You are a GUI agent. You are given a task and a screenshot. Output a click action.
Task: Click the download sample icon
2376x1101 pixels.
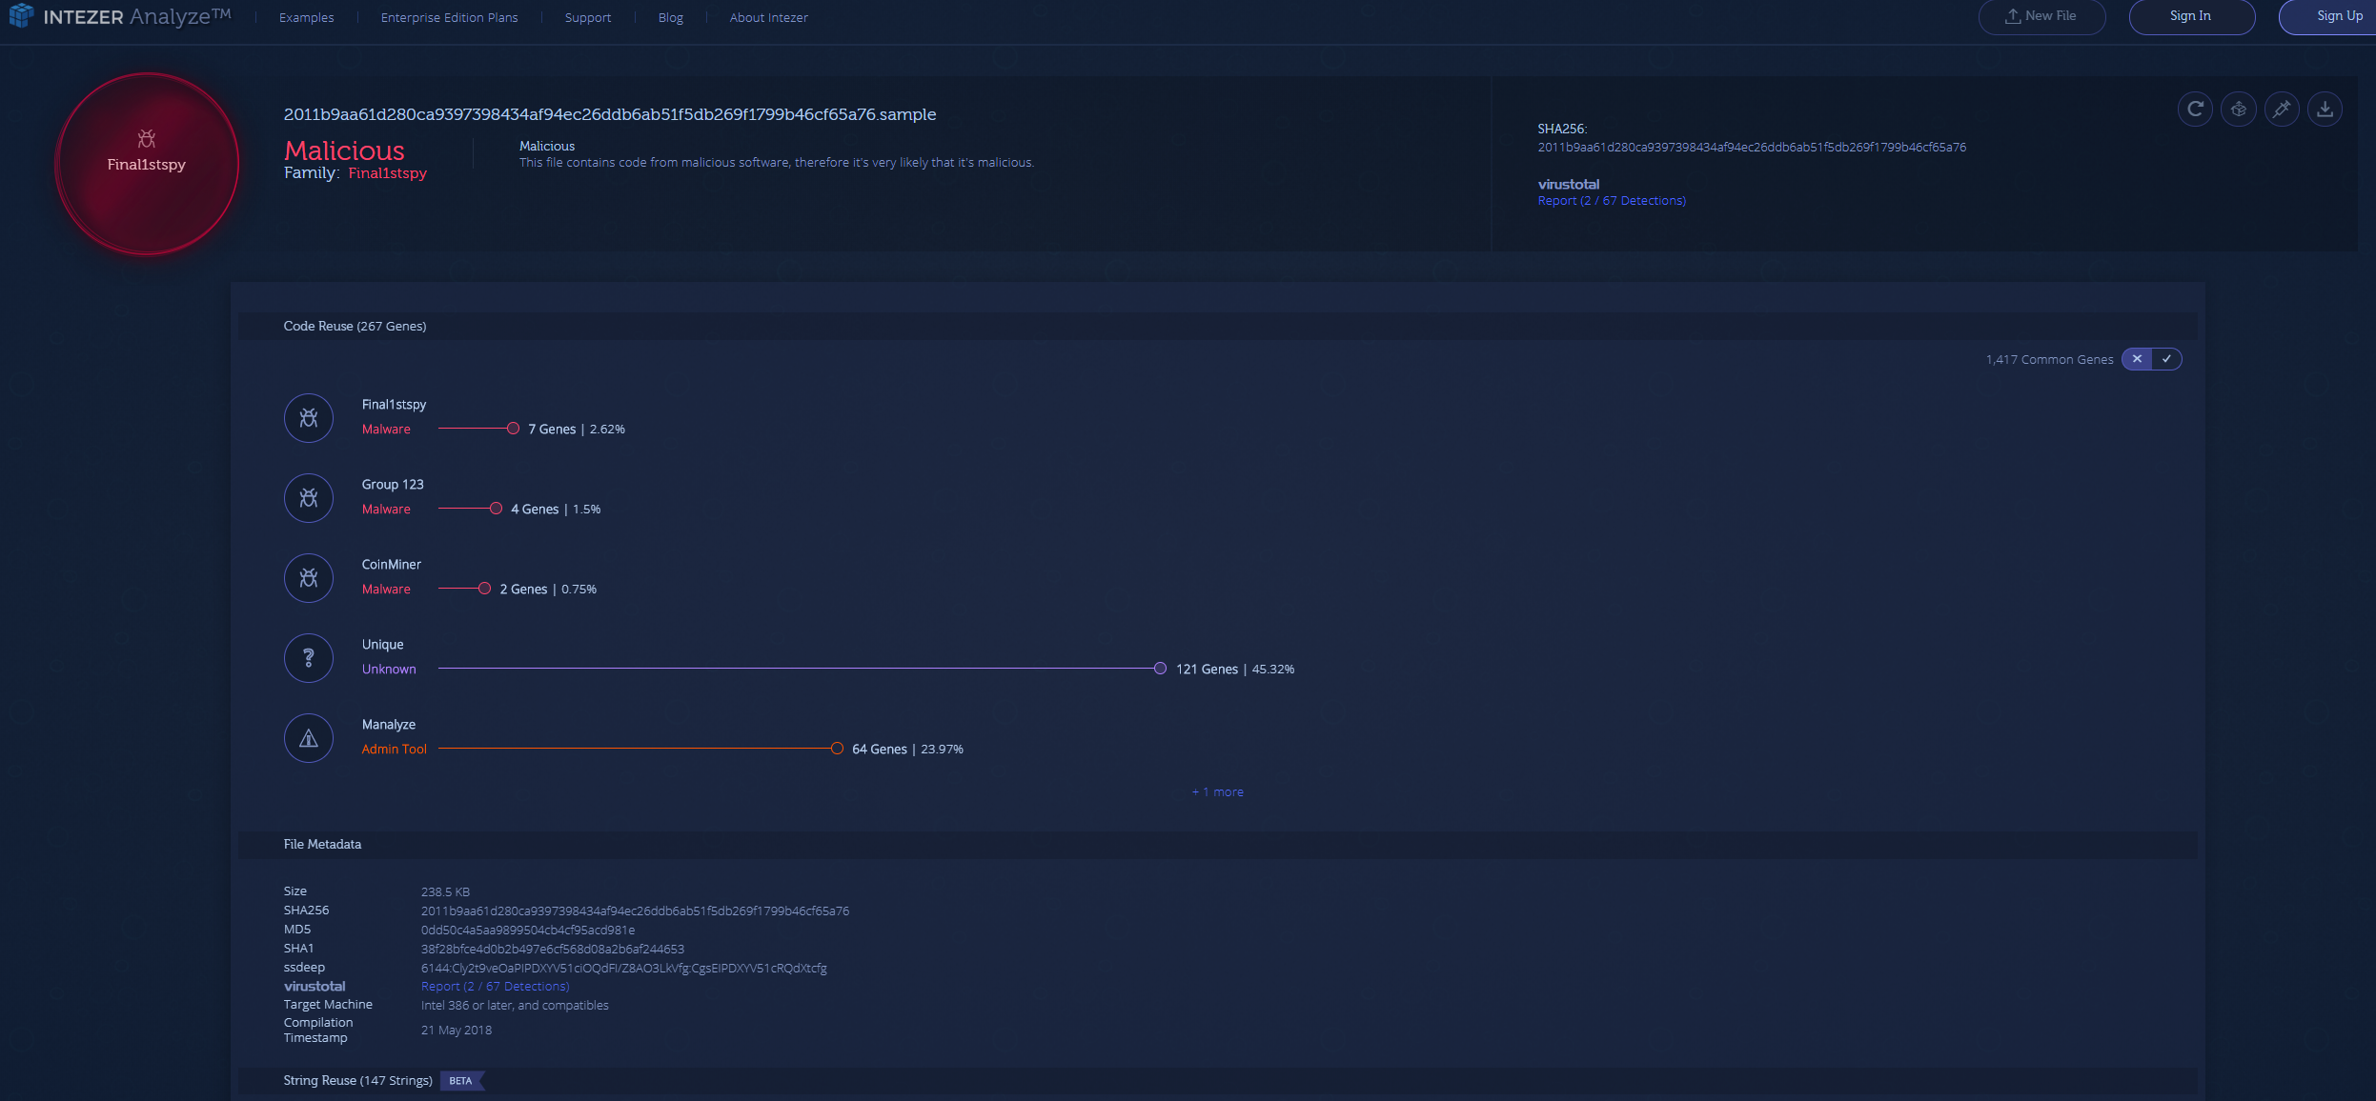tap(2325, 110)
